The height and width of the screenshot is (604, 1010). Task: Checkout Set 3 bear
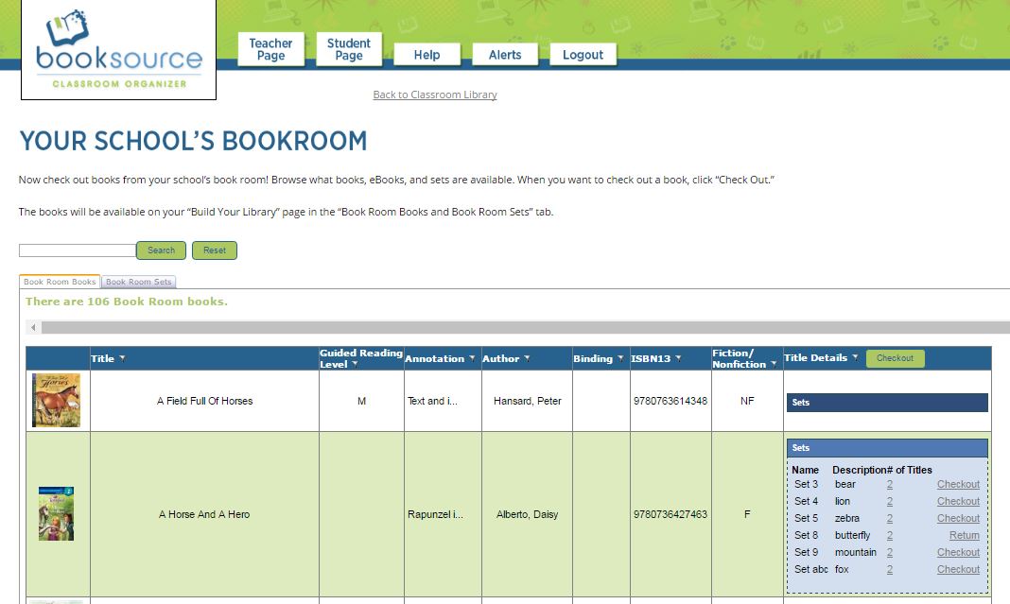(x=958, y=484)
